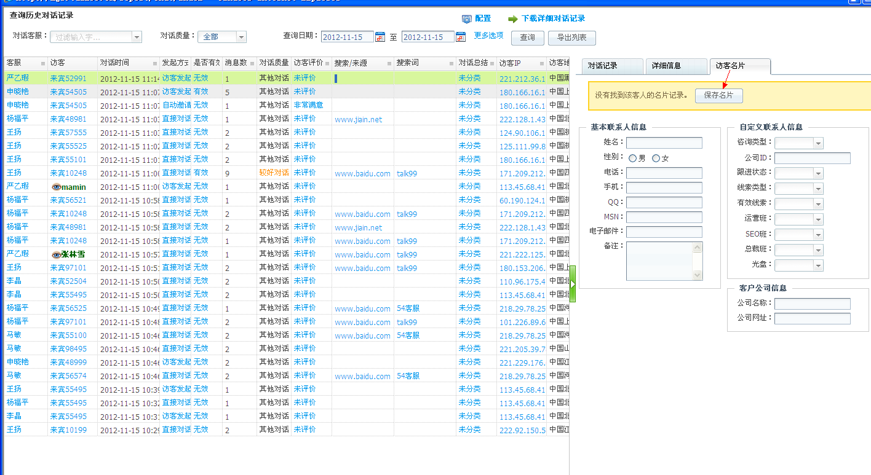Image resolution: width=871 pixels, height=475 pixels.
Task: Select the 访客名片 tab
Action: point(740,66)
